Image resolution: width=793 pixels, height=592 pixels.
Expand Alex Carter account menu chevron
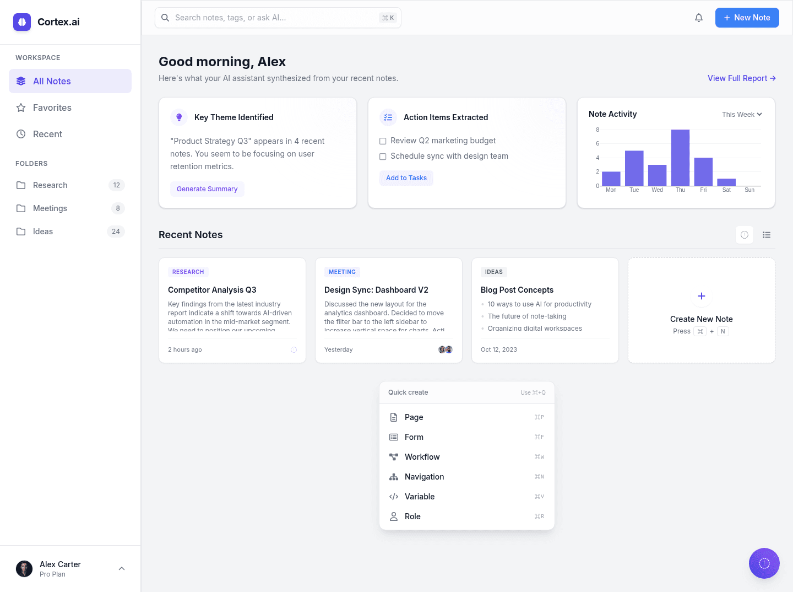click(x=122, y=569)
